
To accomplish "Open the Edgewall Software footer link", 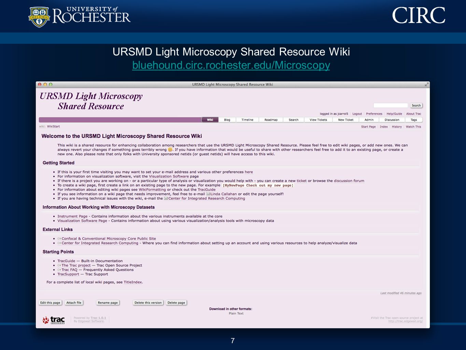I will (91, 321).
